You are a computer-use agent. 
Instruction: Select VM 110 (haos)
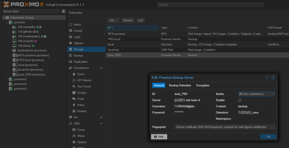[x=24, y=46]
